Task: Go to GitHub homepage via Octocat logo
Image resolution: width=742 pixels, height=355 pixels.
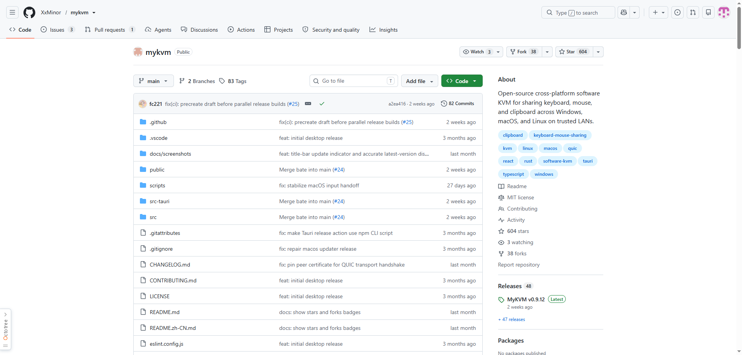Action: click(x=29, y=13)
